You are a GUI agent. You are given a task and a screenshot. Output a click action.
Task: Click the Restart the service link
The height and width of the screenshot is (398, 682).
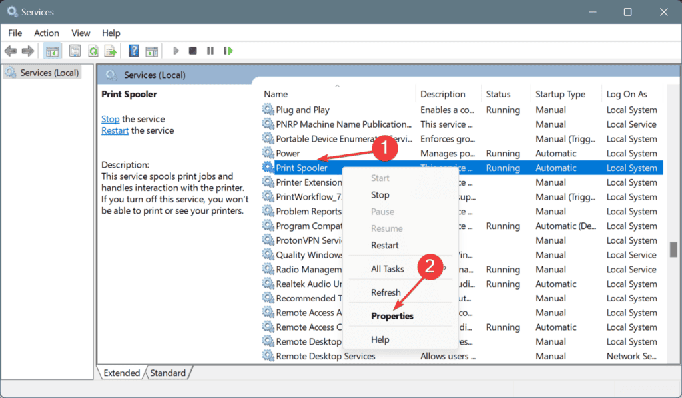click(x=115, y=131)
